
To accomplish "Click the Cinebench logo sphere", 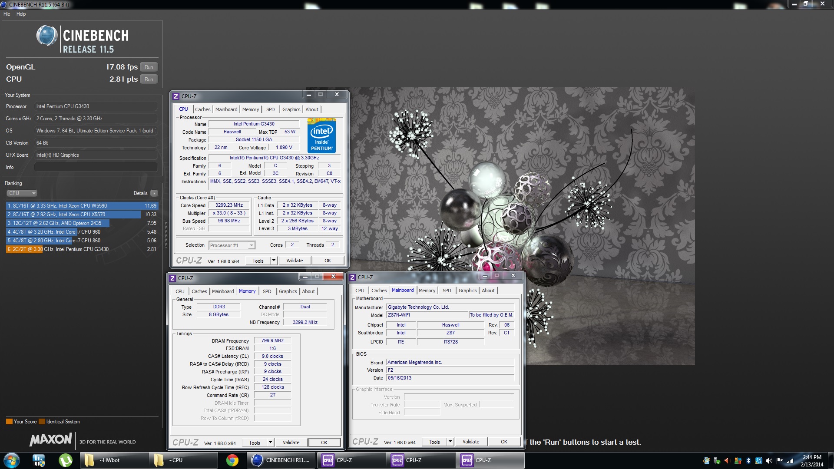I will click(47, 36).
